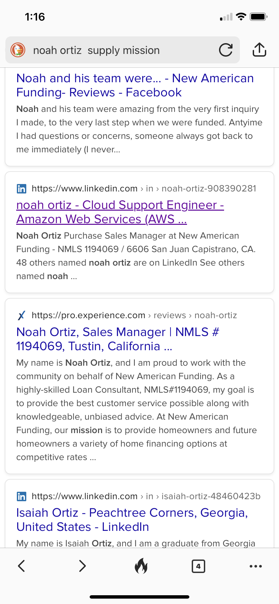Go back with the left arrow
This screenshot has width=279, height=604.
(x=22, y=566)
